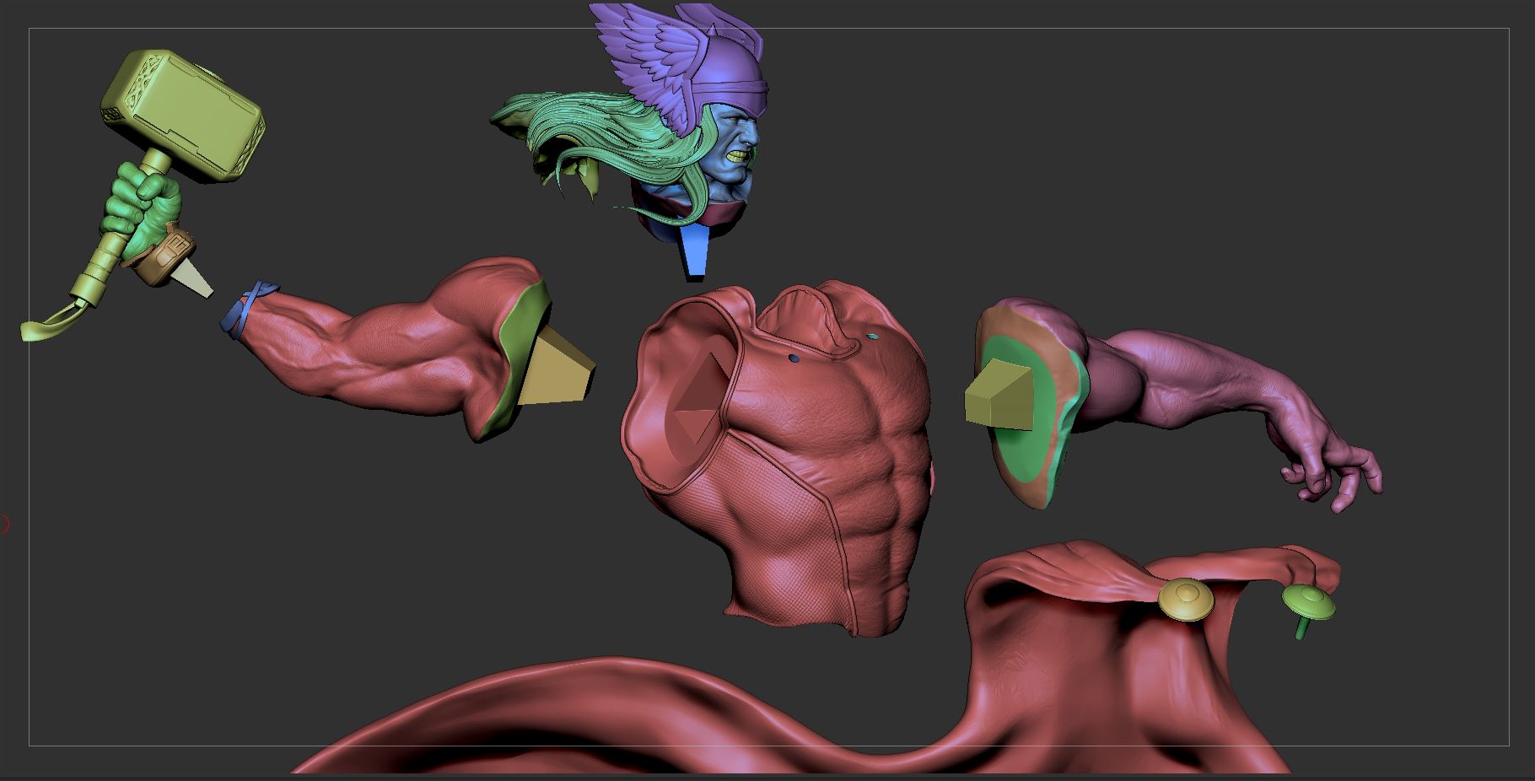Viewport: 1535px width, 781px height.
Task: Select the gold round cape clasp
Action: click(1185, 601)
